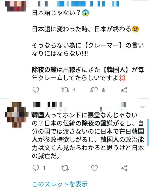The height and width of the screenshot is (193, 149).
Task: Open the tweet text starting 日本語じゃない？
Action: click(x=88, y=45)
